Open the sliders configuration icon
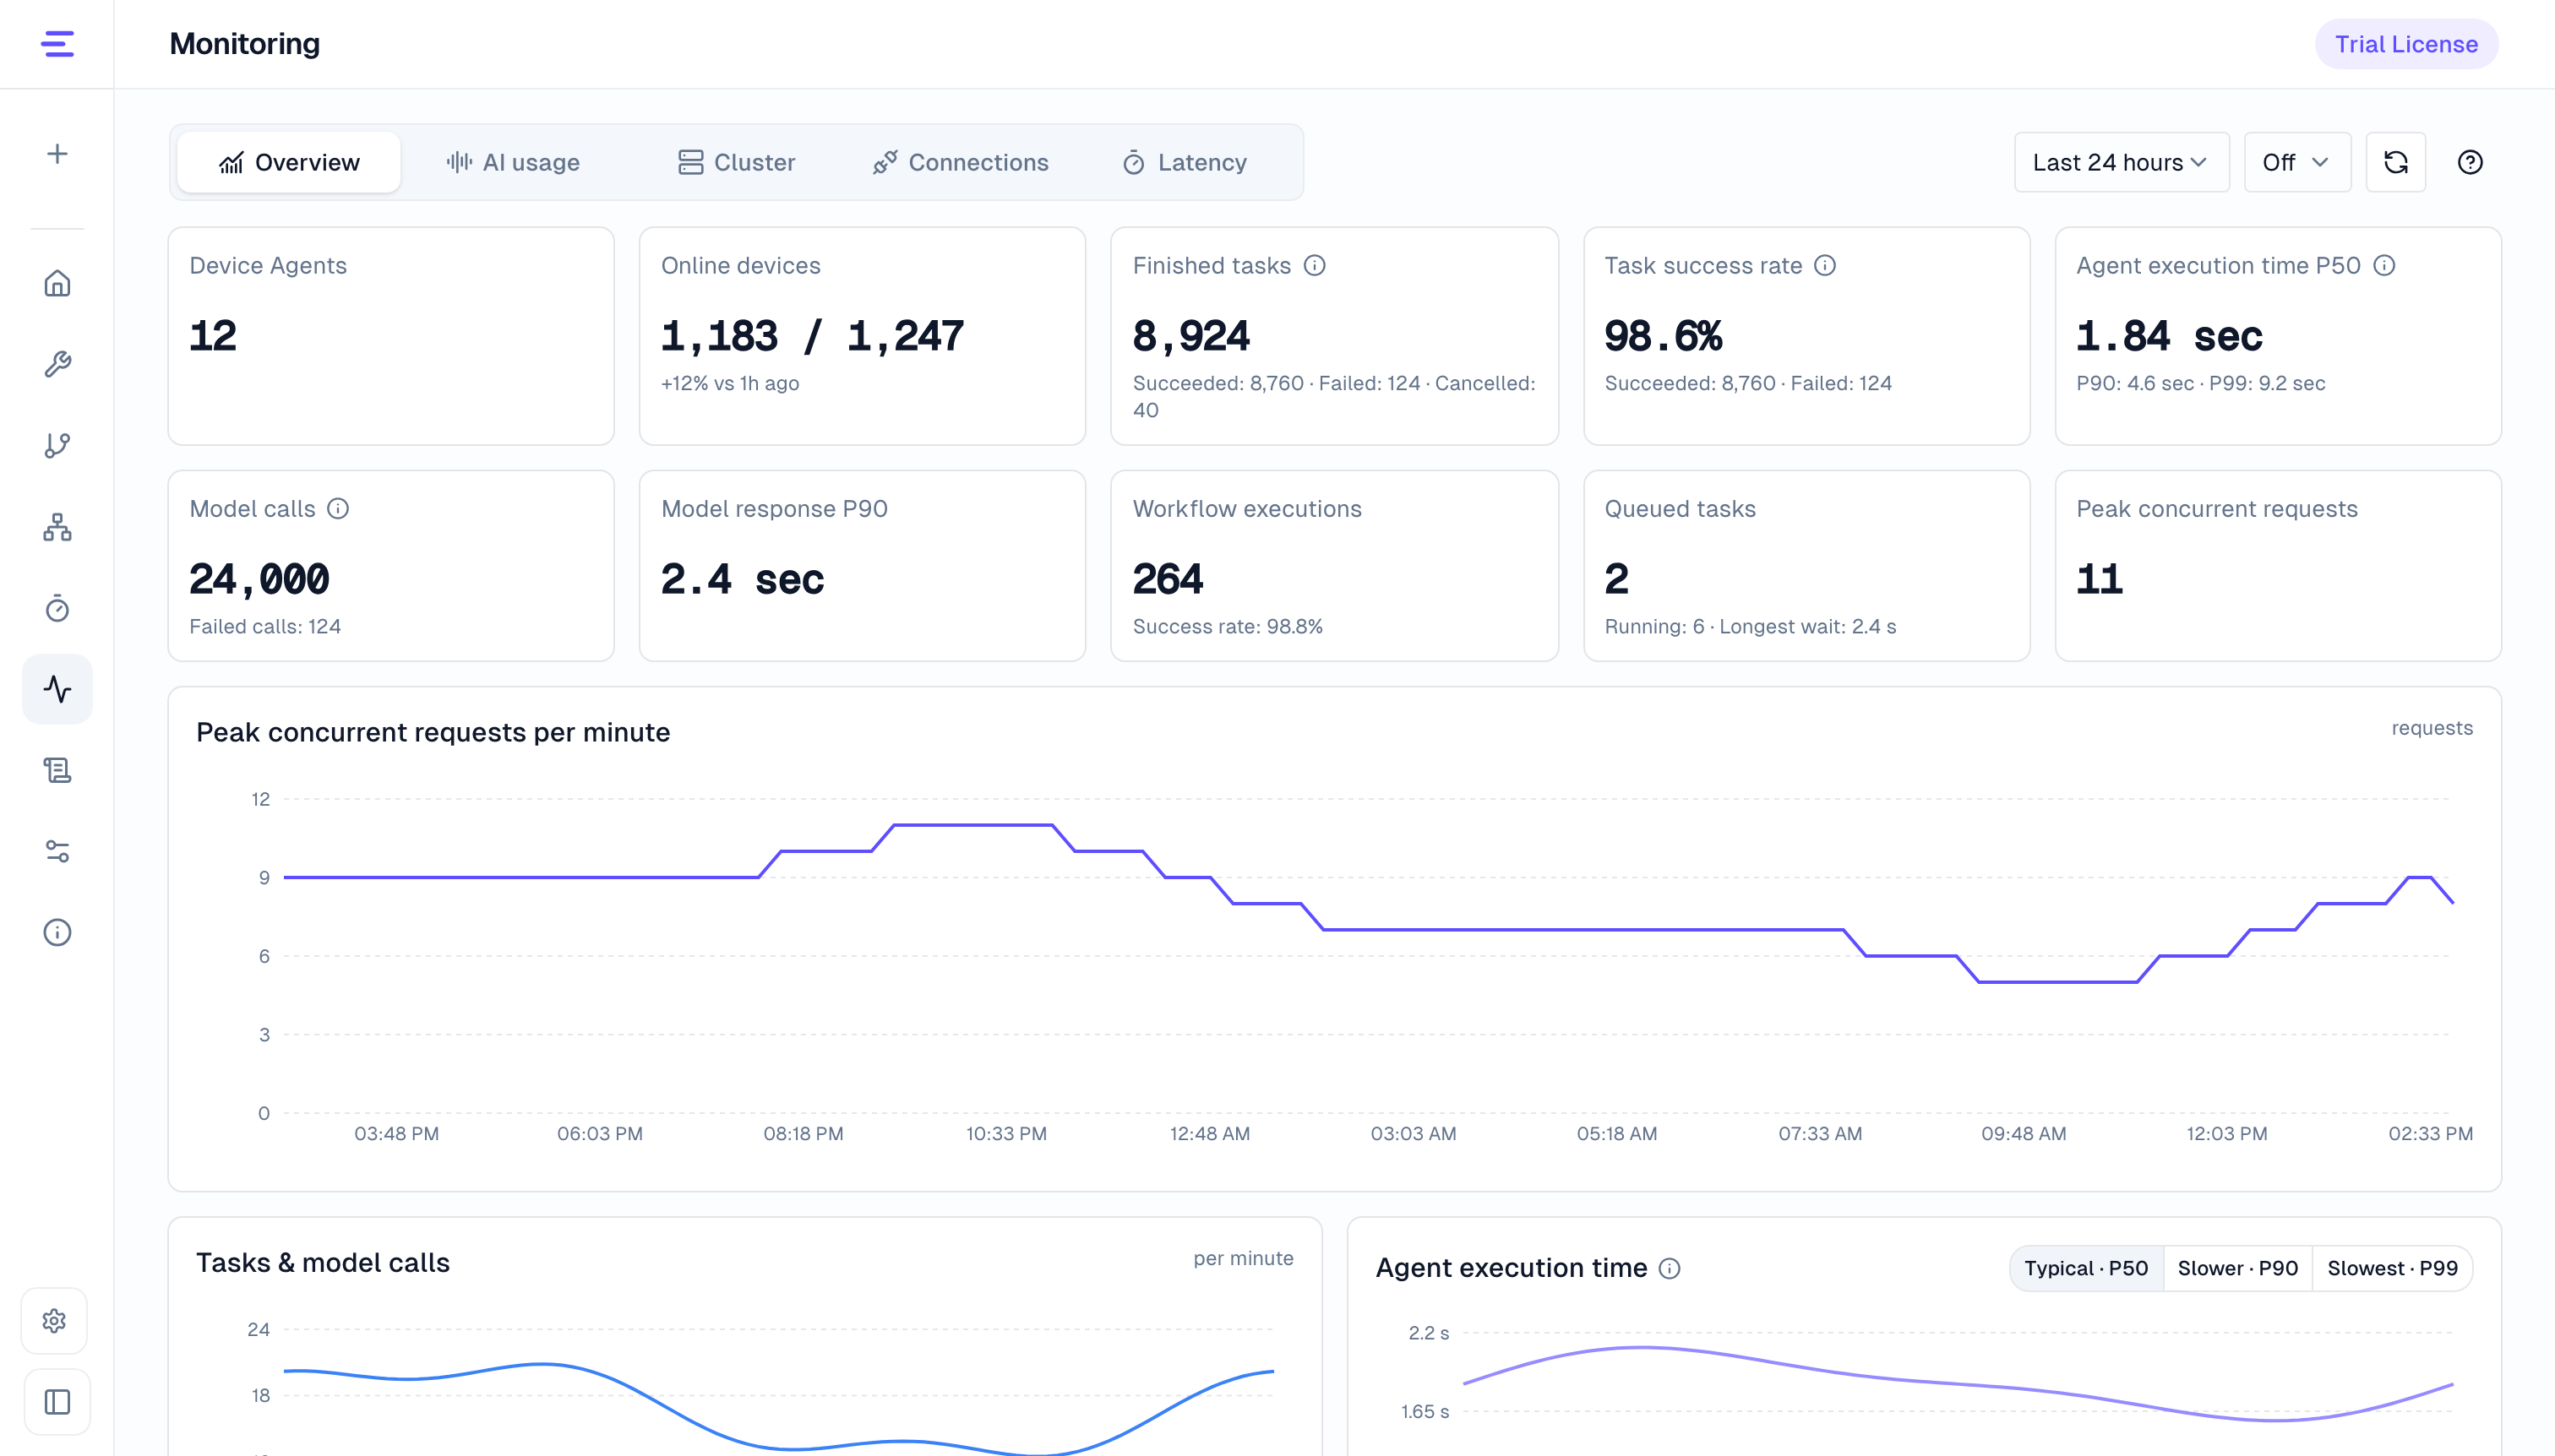Image resolution: width=2555 pixels, height=1456 pixels. (x=57, y=851)
